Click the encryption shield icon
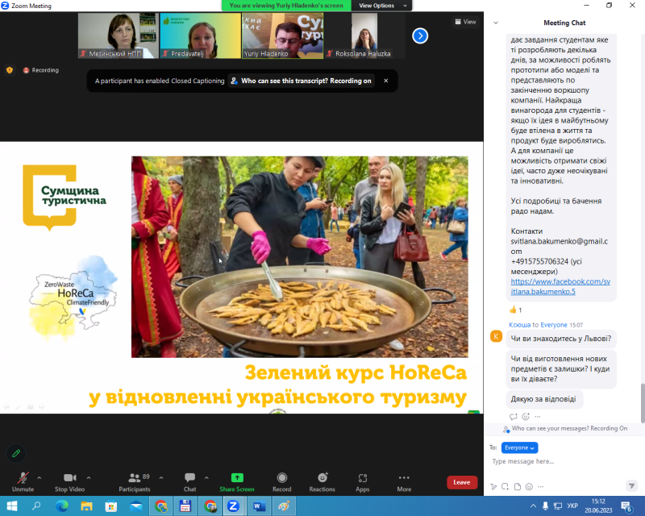This screenshot has height=516, width=645. (x=10, y=70)
